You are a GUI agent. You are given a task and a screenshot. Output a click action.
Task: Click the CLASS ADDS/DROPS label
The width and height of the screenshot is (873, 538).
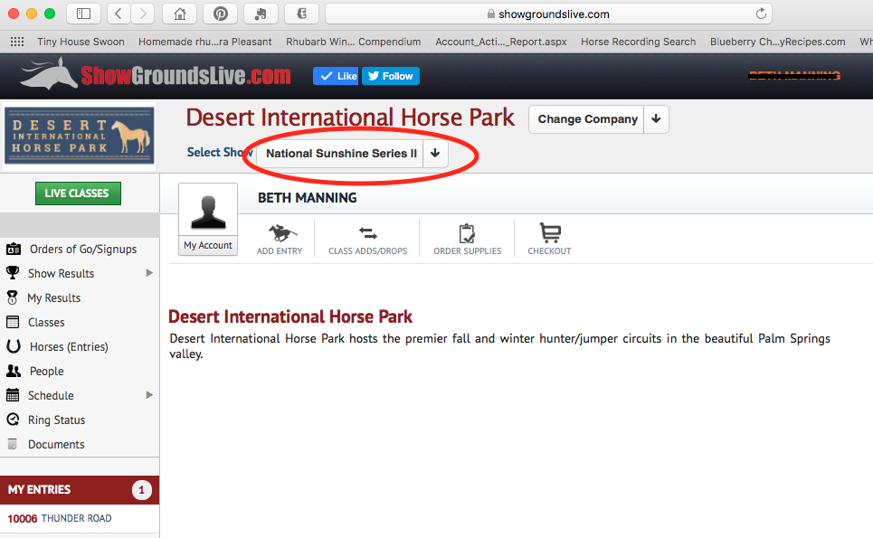click(368, 251)
